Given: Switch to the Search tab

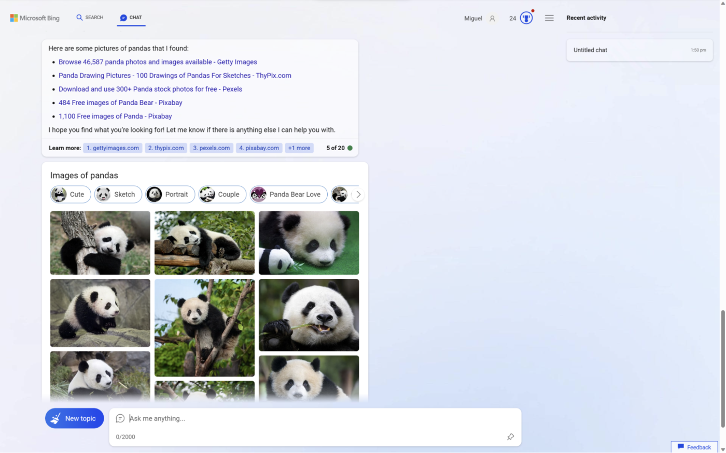Looking at the screenshot, I should click(90, 18).
